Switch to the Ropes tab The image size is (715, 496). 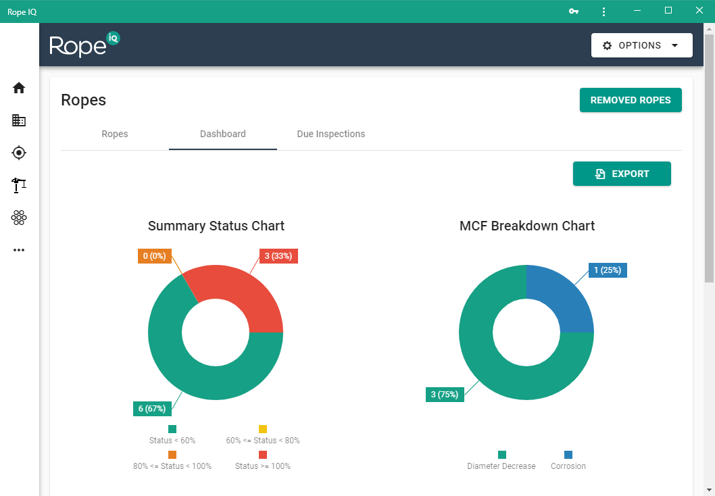tap(115, 134)
